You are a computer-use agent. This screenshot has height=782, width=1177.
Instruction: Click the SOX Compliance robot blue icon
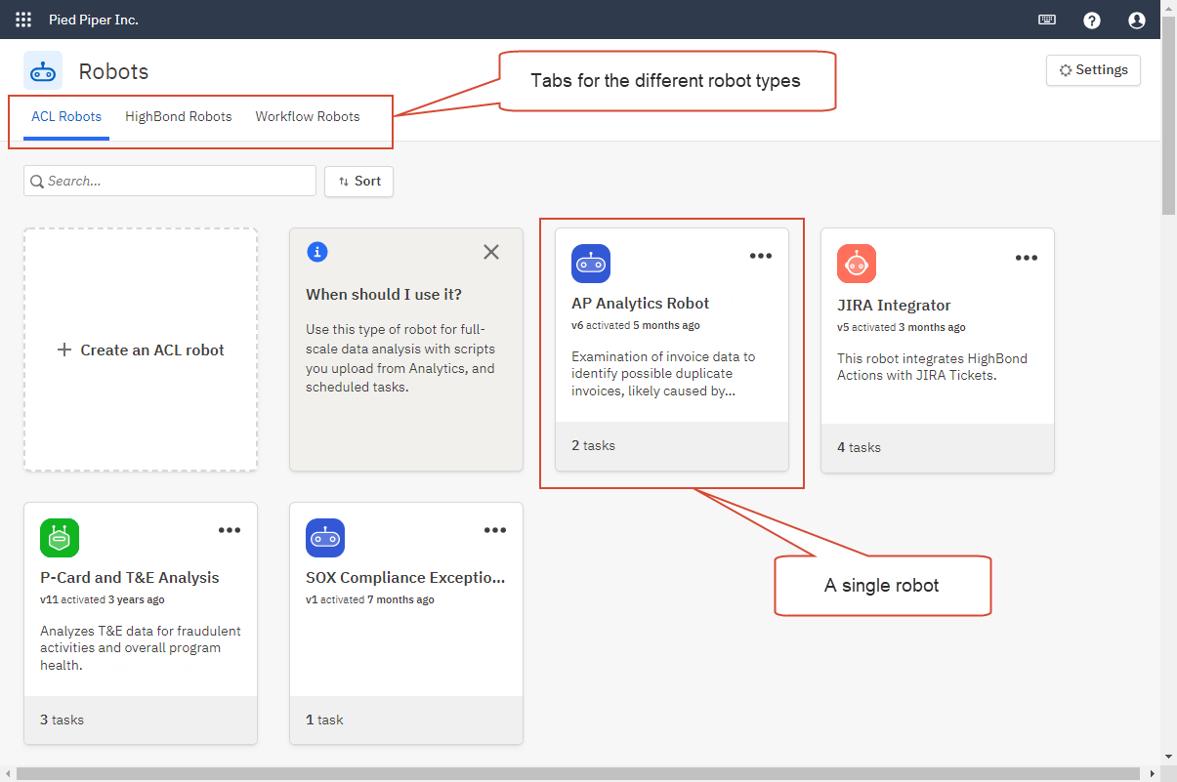point(325,538)
